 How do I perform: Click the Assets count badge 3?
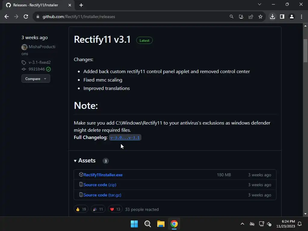106,161
